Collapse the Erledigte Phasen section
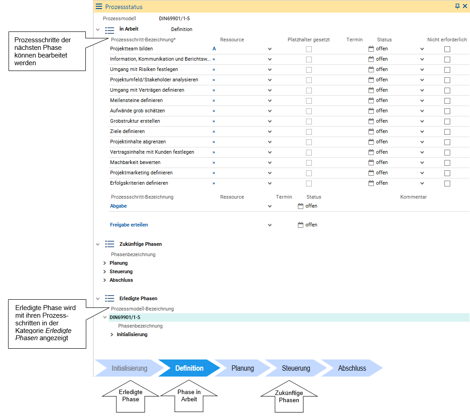The image size is (470, 417). 98,298
